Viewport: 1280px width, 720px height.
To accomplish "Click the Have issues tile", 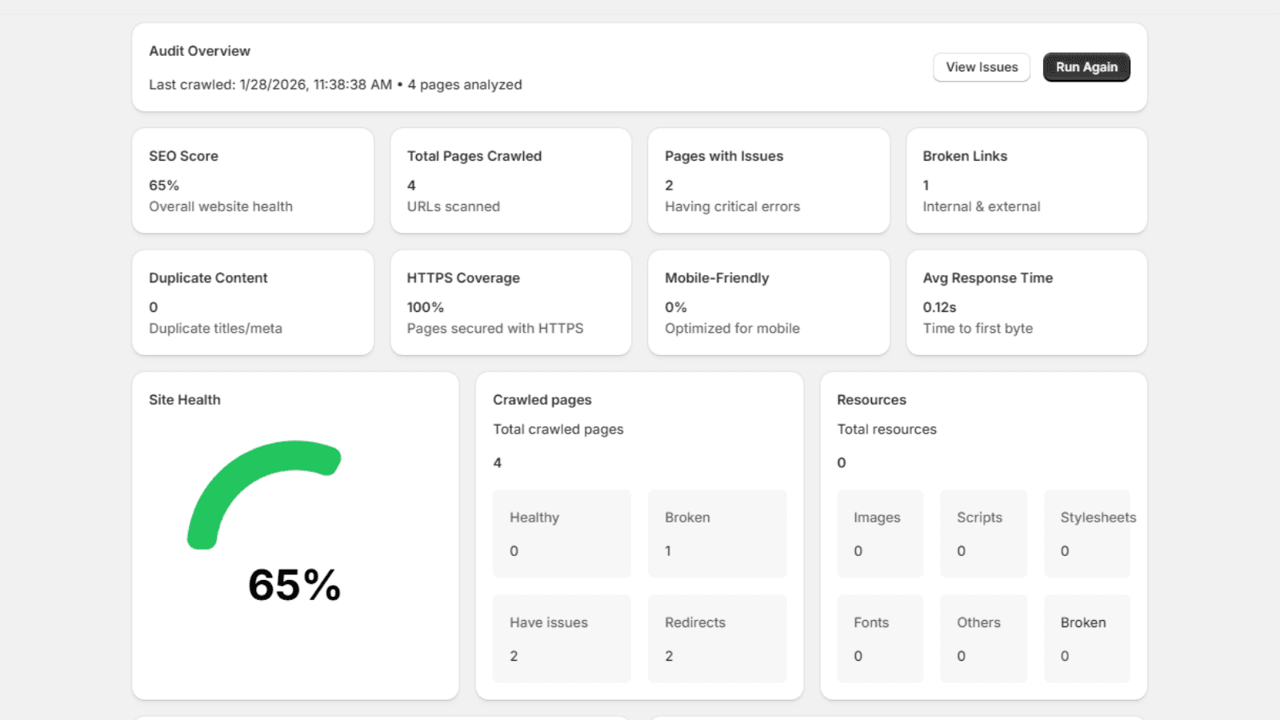I will point(562,638).
